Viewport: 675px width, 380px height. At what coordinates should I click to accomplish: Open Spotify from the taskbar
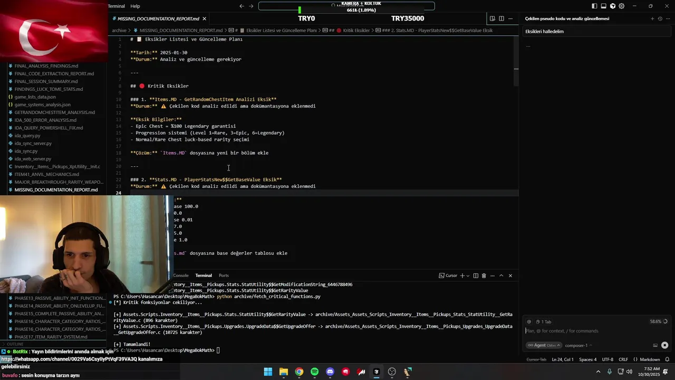point(314,372)
